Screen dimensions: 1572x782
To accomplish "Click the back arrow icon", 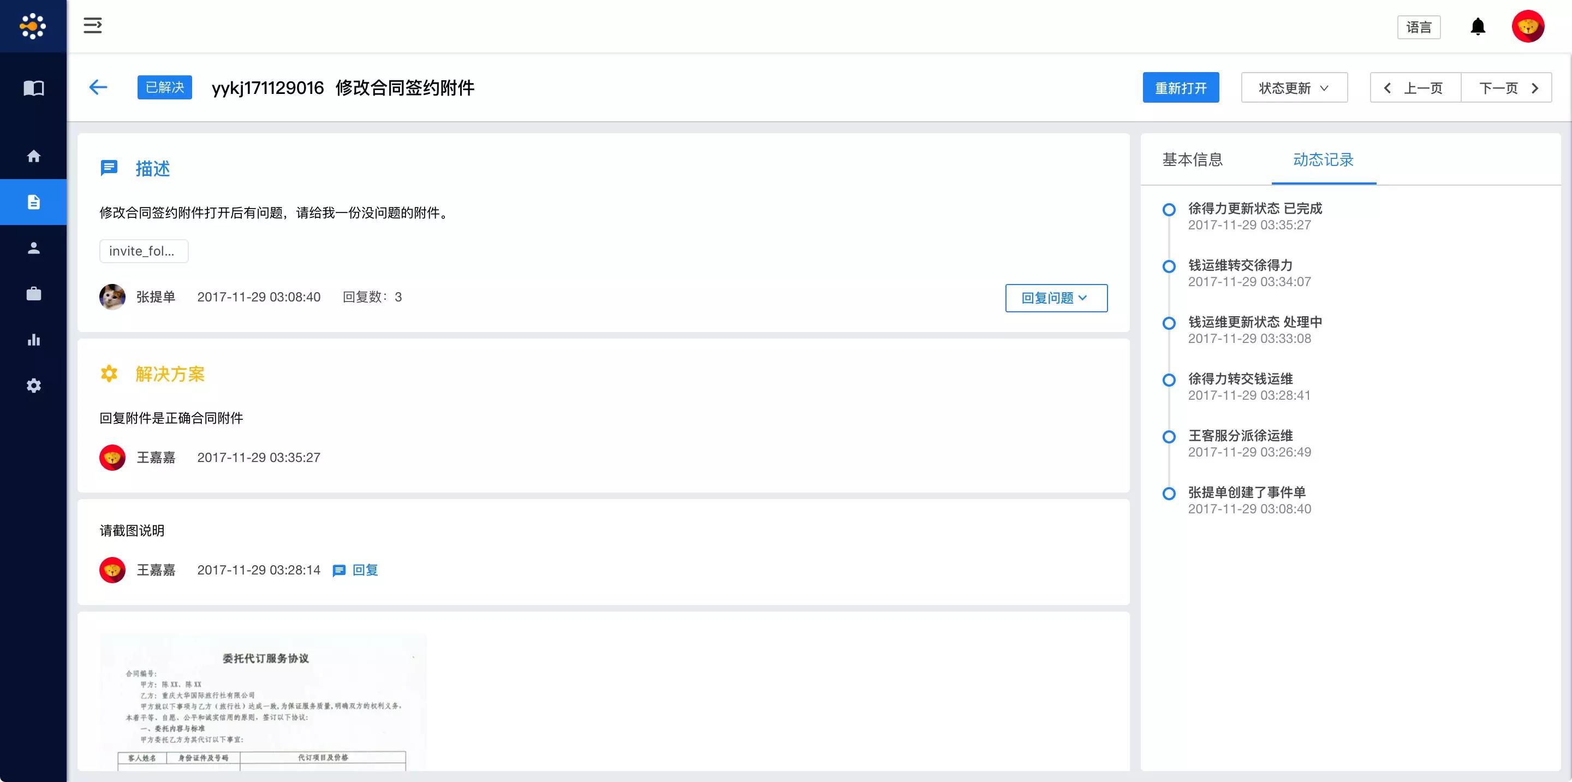I will click(98, 87).
